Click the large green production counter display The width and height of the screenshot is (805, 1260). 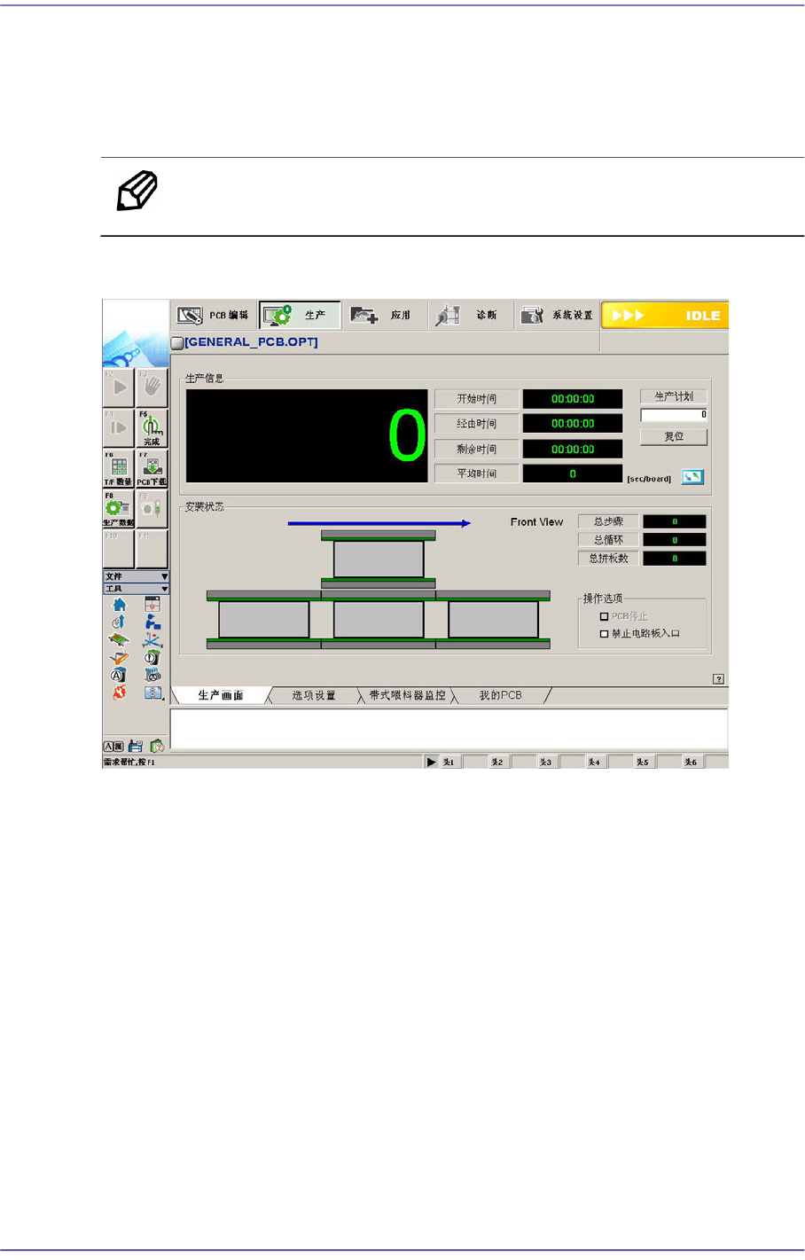point(307,435)
